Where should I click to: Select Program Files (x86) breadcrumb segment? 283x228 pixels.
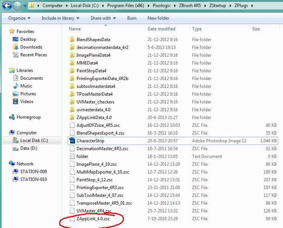pos(126,6)
